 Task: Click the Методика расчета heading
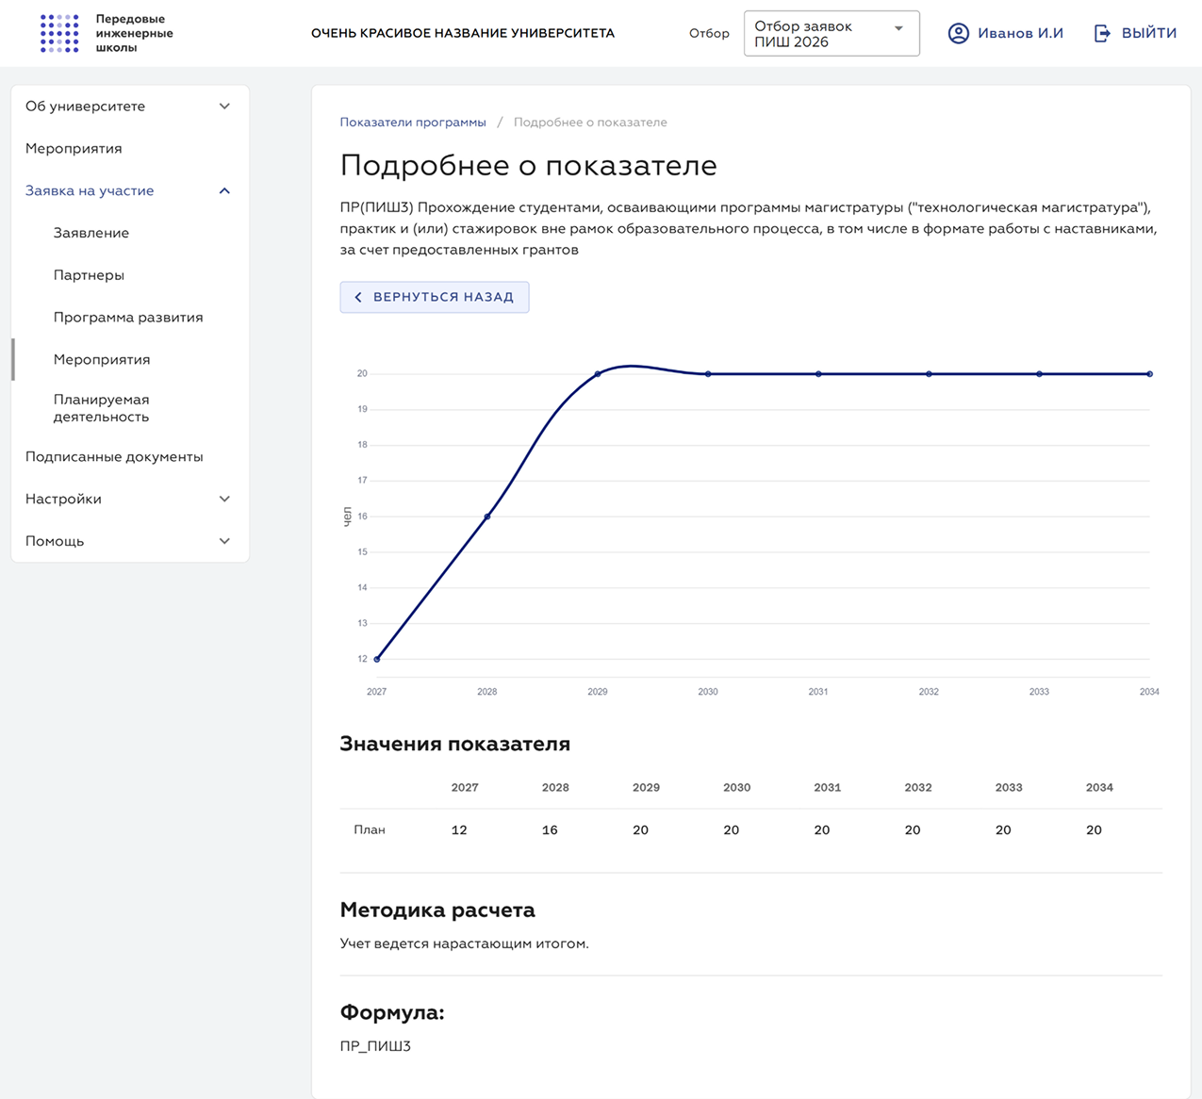click(x=437, y=910)
